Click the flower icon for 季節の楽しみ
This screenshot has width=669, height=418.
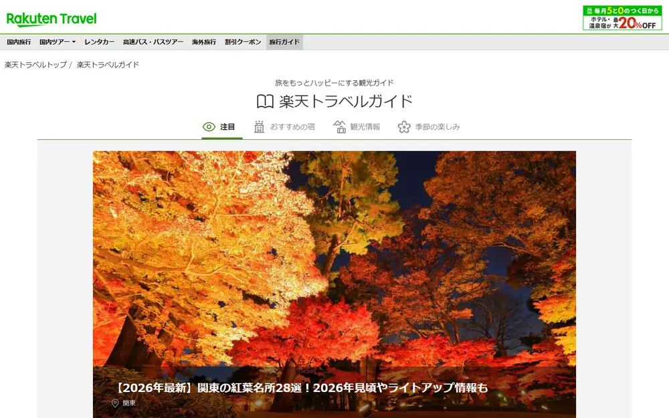[404, 126]
